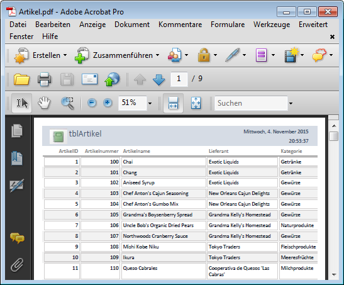Click the 'Chai' article name cell

164,162
